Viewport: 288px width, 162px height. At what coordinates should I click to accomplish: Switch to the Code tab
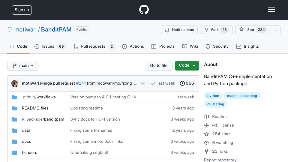tap(18, 46)
